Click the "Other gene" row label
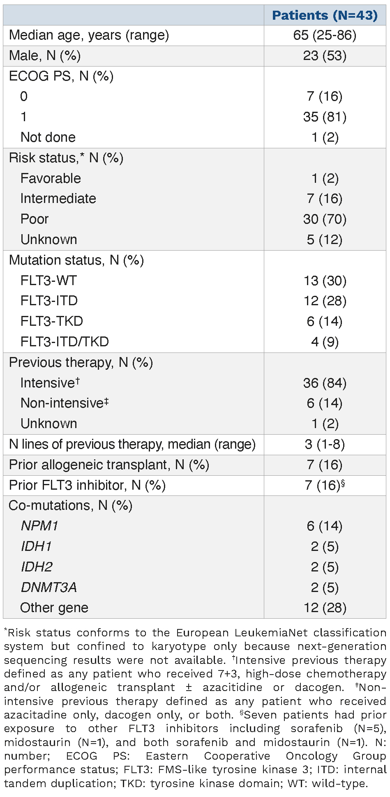Image resolution: width=390 pixels, height=797 pixels. pyautogui.click(x=54, y=608)
